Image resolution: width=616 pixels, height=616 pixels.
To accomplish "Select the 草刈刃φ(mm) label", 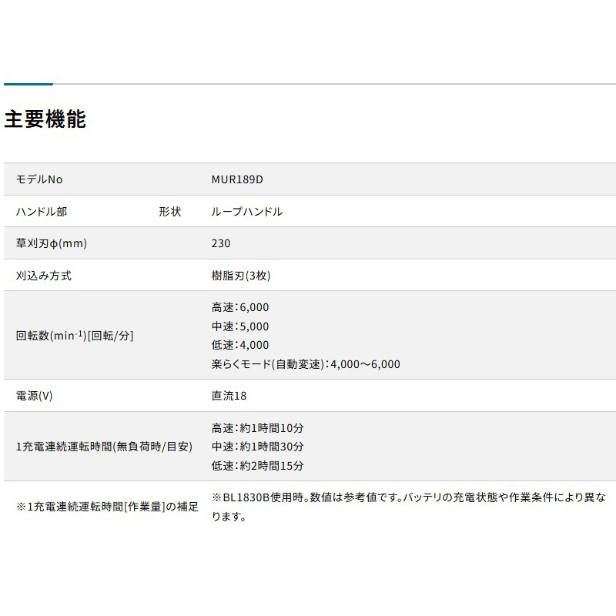I will coord(52,243).
